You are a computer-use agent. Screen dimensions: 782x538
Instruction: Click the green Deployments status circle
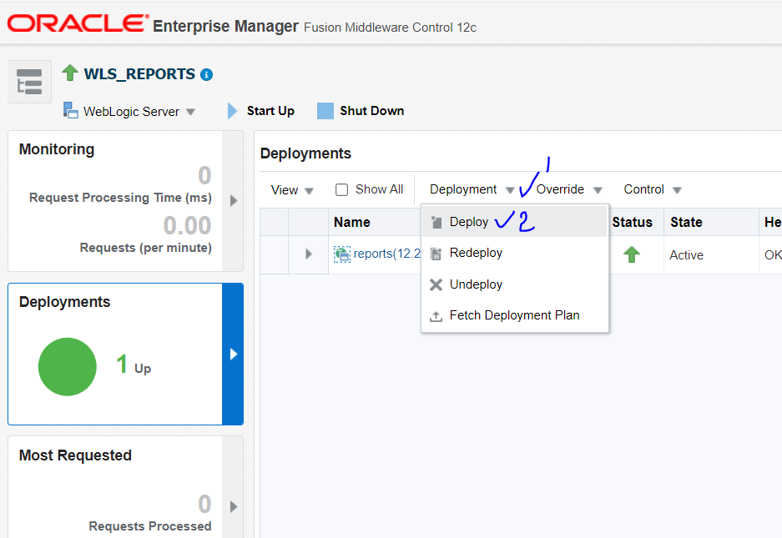coord(68,367)
